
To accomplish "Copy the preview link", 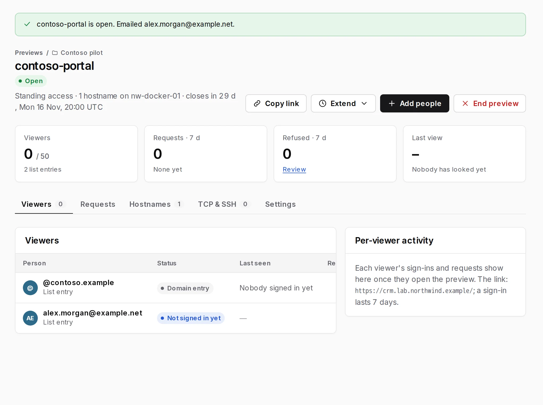I will pos(276,103).
